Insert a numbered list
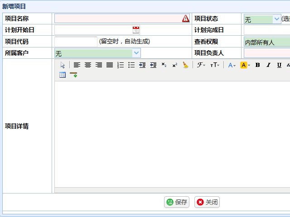Viewport: 290px width, 217px height. tap(121, 65)
